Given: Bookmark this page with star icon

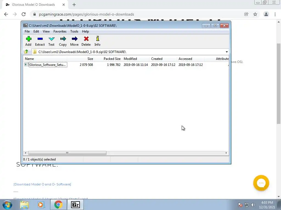Looking at the screenshot, I should (x=255, y=14).
